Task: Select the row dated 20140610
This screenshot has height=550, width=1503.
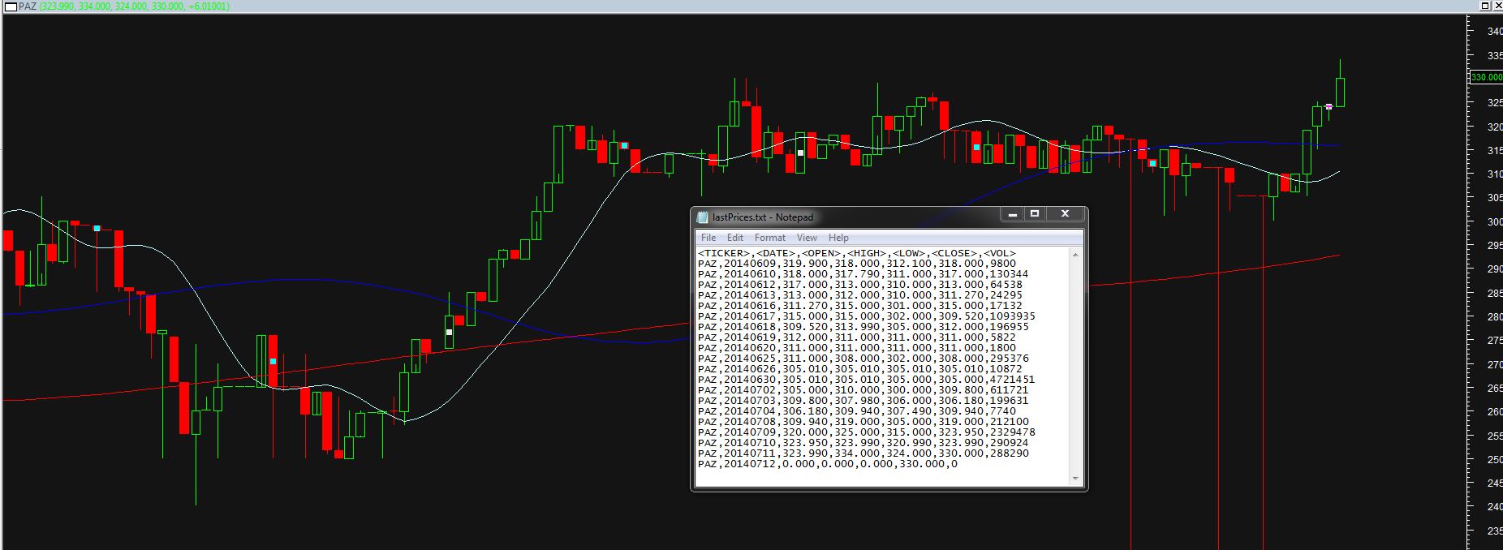Action: click(x=863, y=274)
